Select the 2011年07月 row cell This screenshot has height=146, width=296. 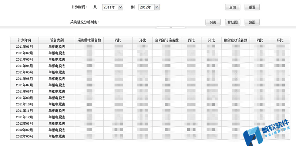click(24, 85)
